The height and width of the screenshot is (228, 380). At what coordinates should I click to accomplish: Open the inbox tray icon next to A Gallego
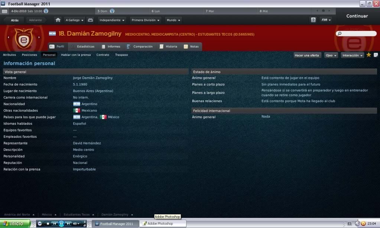[x=90, y=20]
